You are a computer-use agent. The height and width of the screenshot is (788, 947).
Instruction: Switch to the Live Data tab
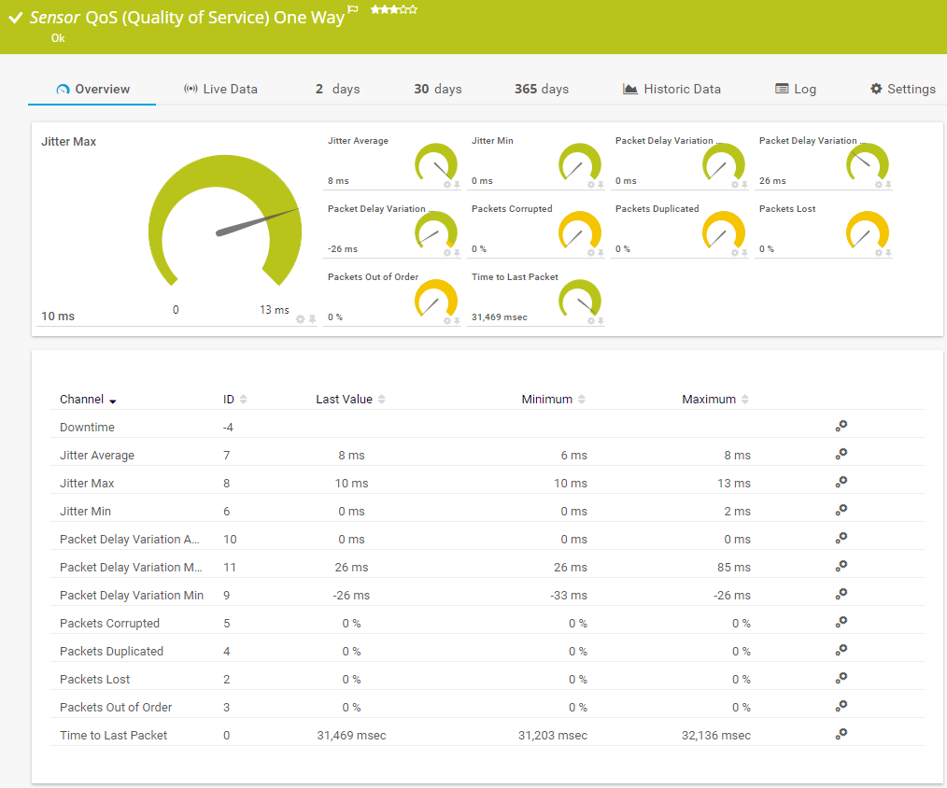(220, 90)
